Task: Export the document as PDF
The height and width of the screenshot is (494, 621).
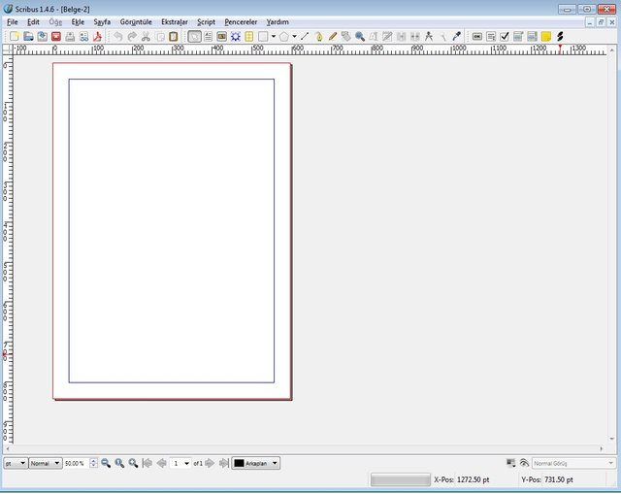Action: click(x=97, y=37)
